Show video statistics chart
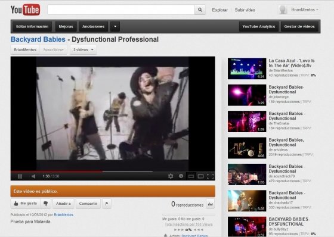The image size is (334, 237). pos(210,204)
